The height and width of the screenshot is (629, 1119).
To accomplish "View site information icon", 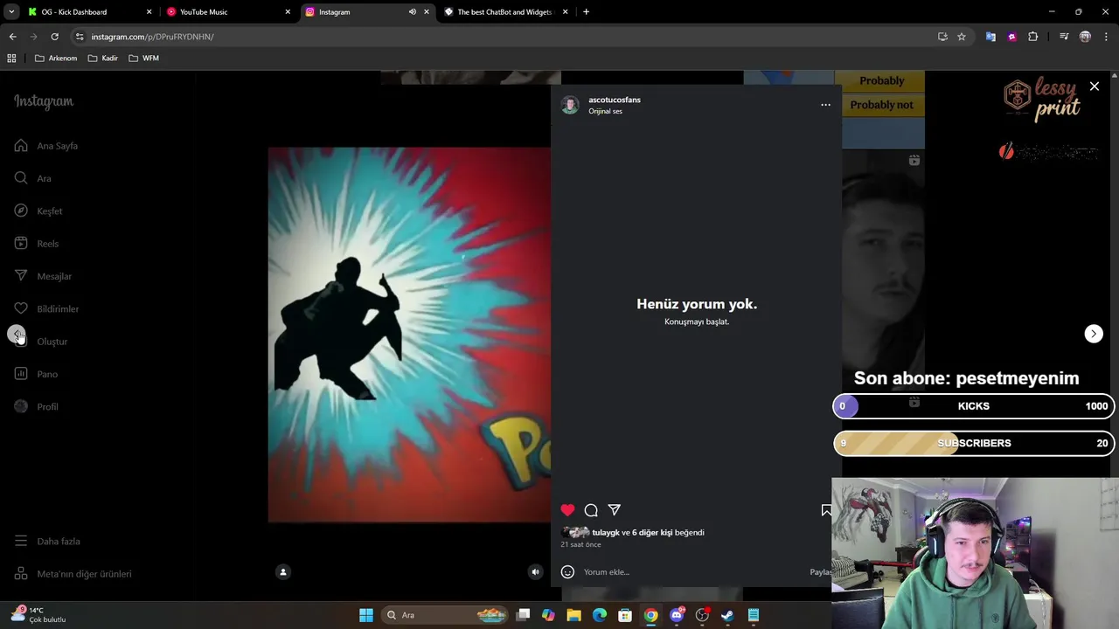I will click(x=80, y=37).
